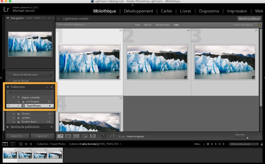Open Filtres désactivés filmstrip dropdown
Image resolution: width=265 pixels, height=164 pixels.
coord(244,144)
